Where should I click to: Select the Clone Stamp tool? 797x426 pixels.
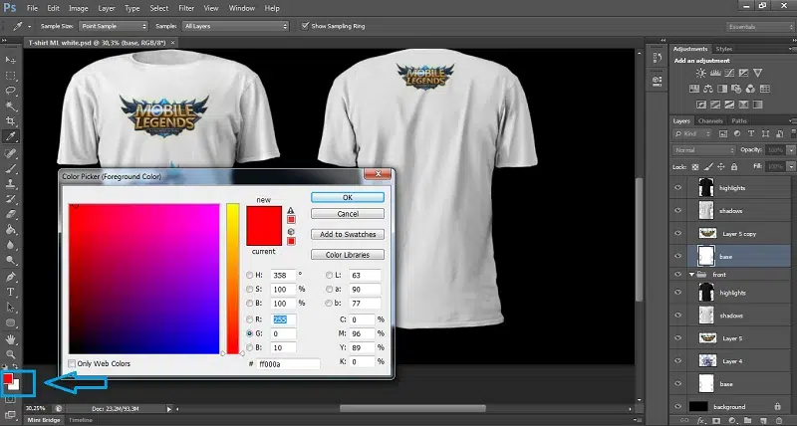10,184
